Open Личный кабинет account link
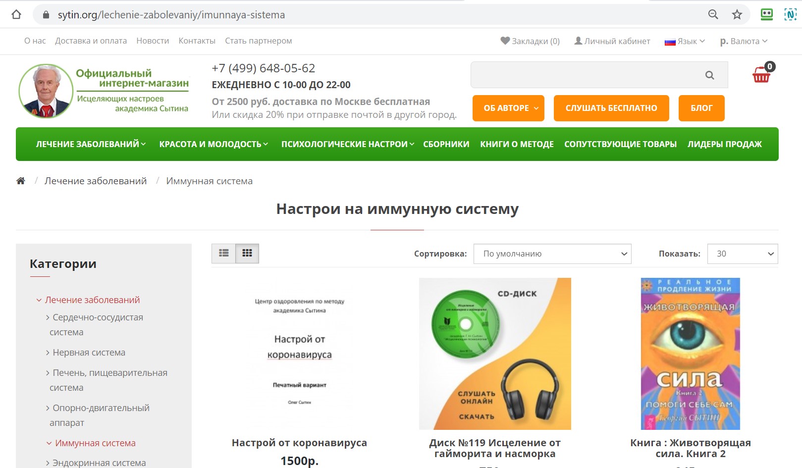802x468 pixels. (x=612, y=41)
